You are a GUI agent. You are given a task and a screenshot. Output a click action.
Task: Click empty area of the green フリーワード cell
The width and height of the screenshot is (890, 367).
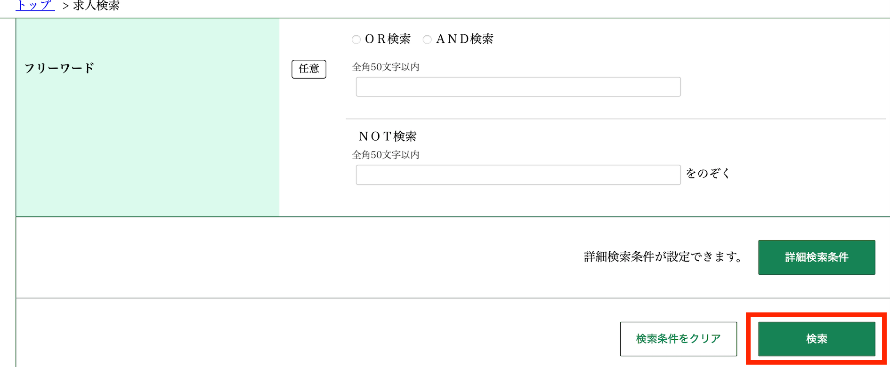(147, 151)
